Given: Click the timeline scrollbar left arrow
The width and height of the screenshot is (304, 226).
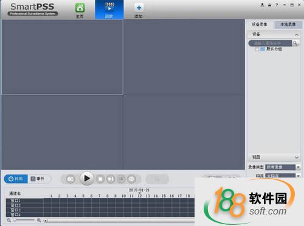Looking at the screenshot, I should point(46,221).
